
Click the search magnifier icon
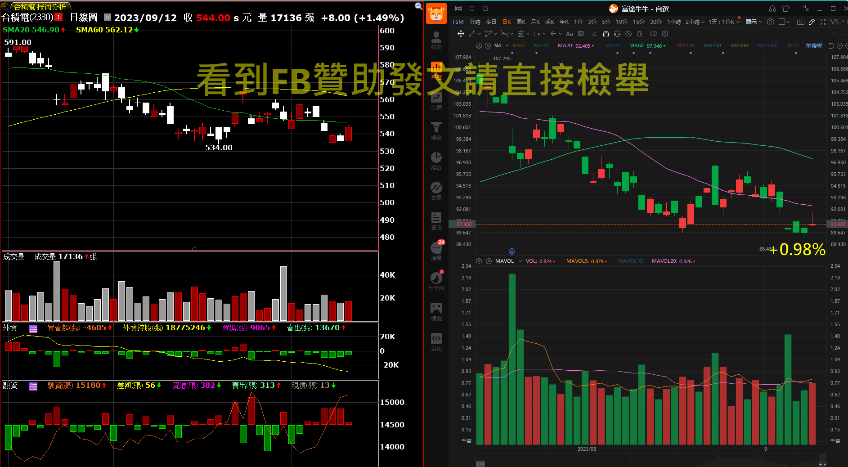[485, 9]
